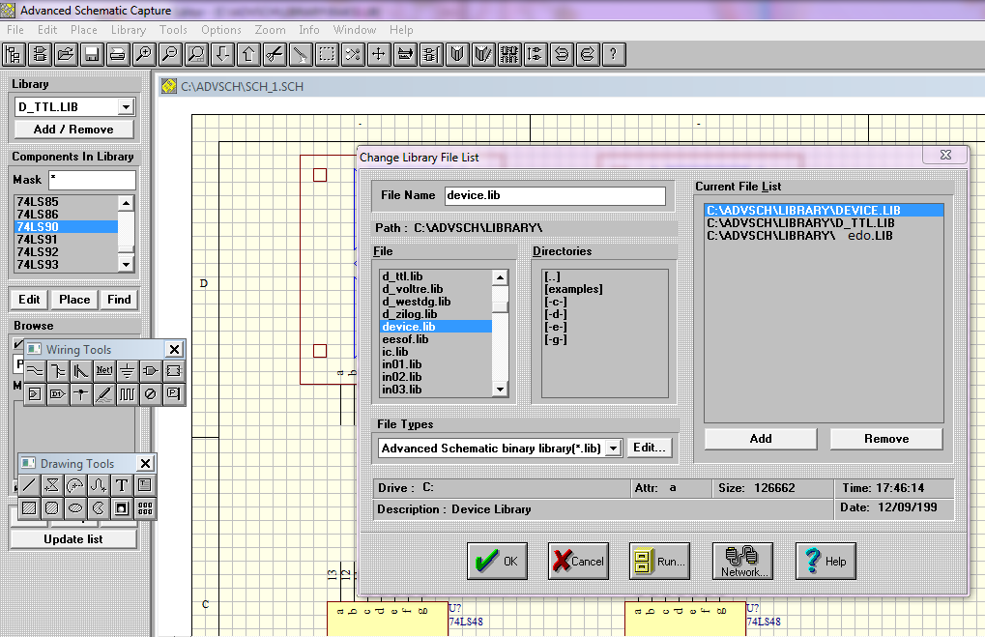Open the Place menu

pyautogui.click(x=83, y=30)
